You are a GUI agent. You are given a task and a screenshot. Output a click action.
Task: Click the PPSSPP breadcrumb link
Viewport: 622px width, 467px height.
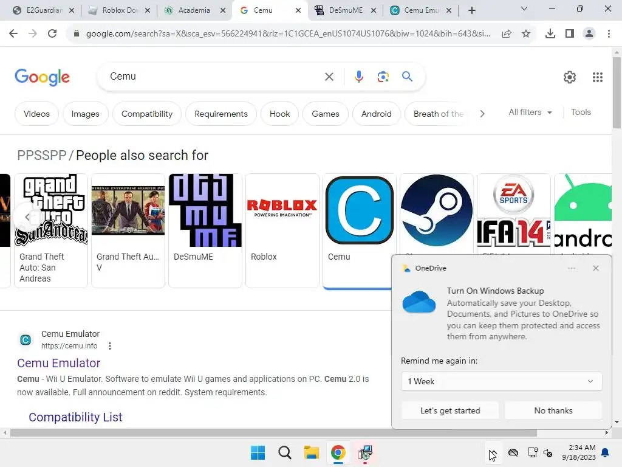point(42,155)
